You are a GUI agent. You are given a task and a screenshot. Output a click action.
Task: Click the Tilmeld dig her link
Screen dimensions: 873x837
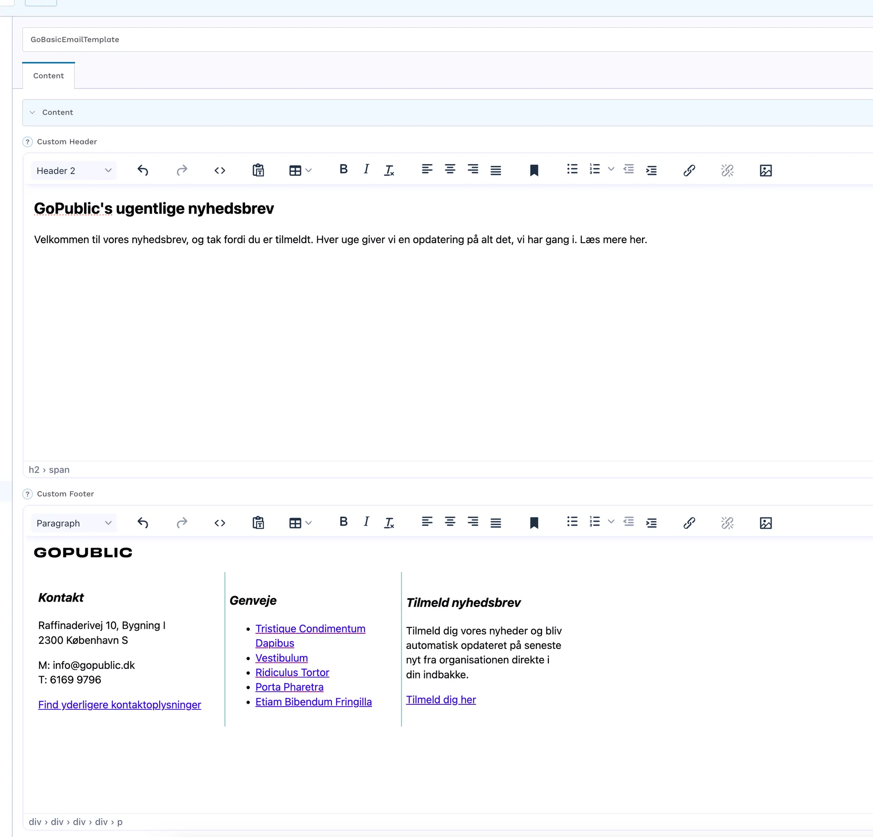tap(441, 700)
